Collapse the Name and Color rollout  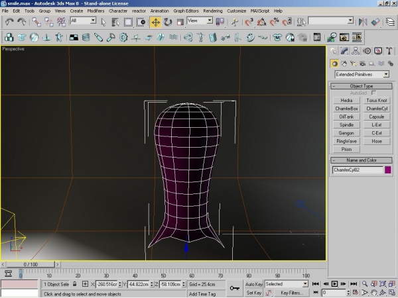click(362, 160)
